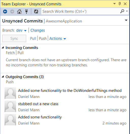Viewport: 130px width, 134px height.
Task: Toggle auto-hide with the pin icon
Action: (120, 4)
